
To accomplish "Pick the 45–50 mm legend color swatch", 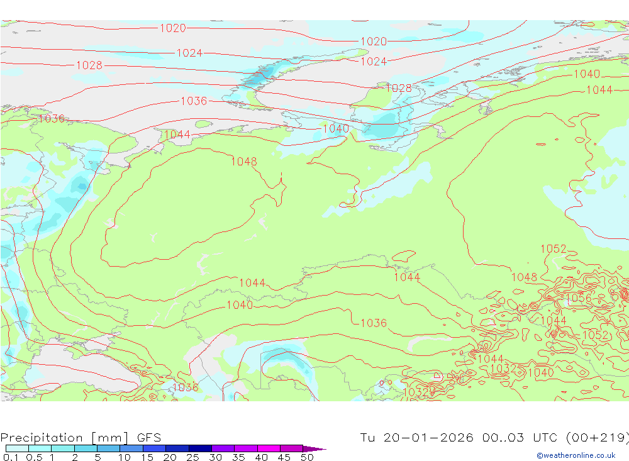I will [x=291, y=448].
